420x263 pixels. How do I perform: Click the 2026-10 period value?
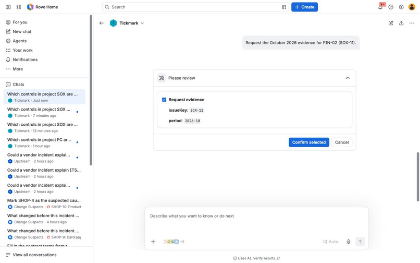[193, 121]
